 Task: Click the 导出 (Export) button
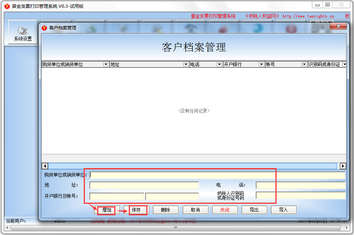click(254, 210)
